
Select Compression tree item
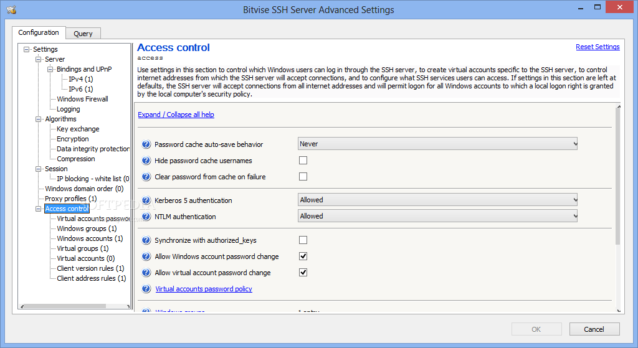click(x=75, y=159)
